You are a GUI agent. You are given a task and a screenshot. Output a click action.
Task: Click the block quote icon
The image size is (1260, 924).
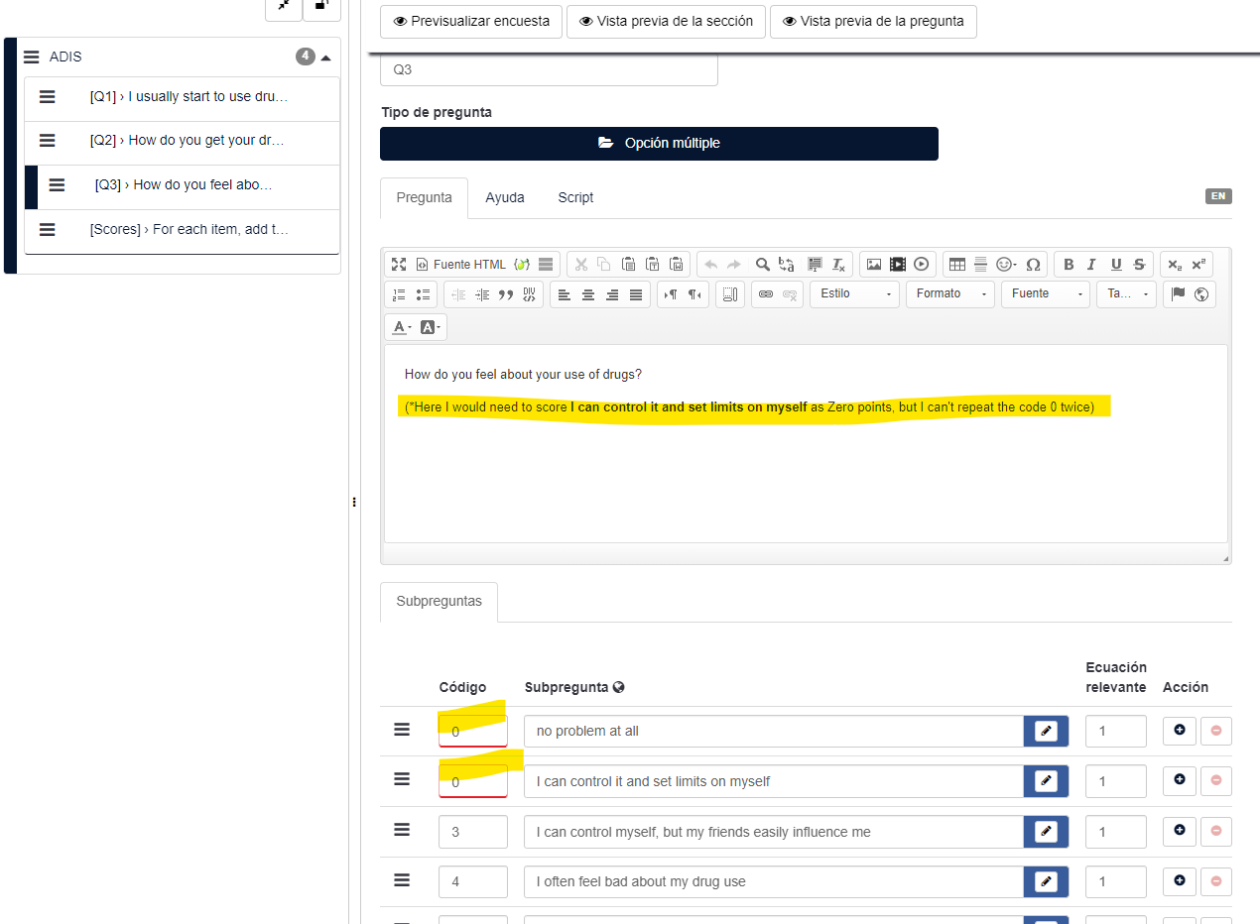coord(505,294)
